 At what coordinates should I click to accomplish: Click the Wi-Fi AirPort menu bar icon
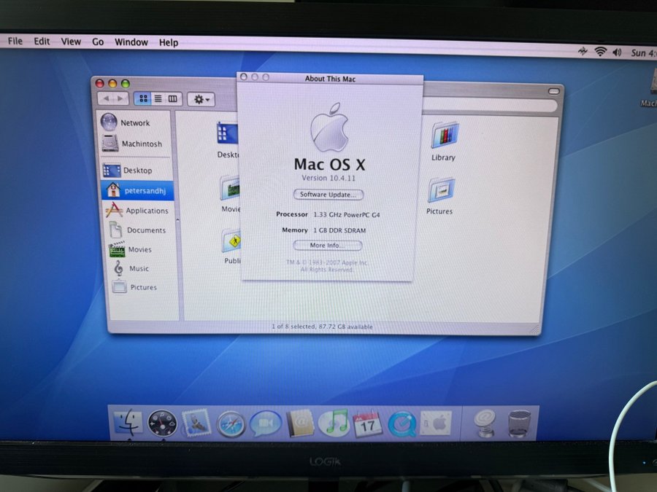tap(601, 52)
